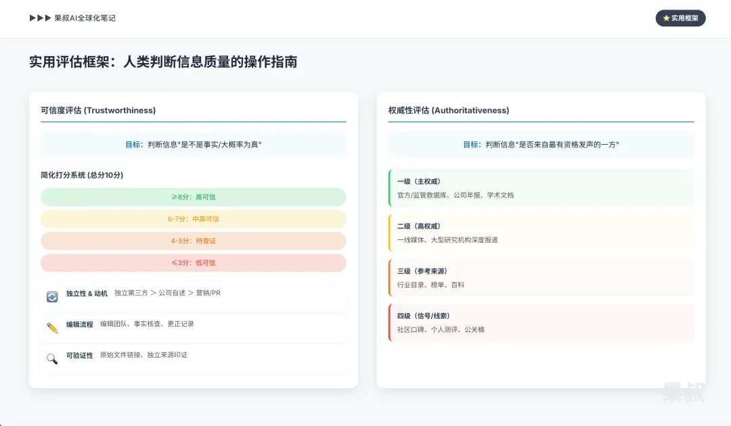Viewport: 731px width, 426px height.
Task: Select the green ≥8分：高可信 score bar
Action: (193, 197)
